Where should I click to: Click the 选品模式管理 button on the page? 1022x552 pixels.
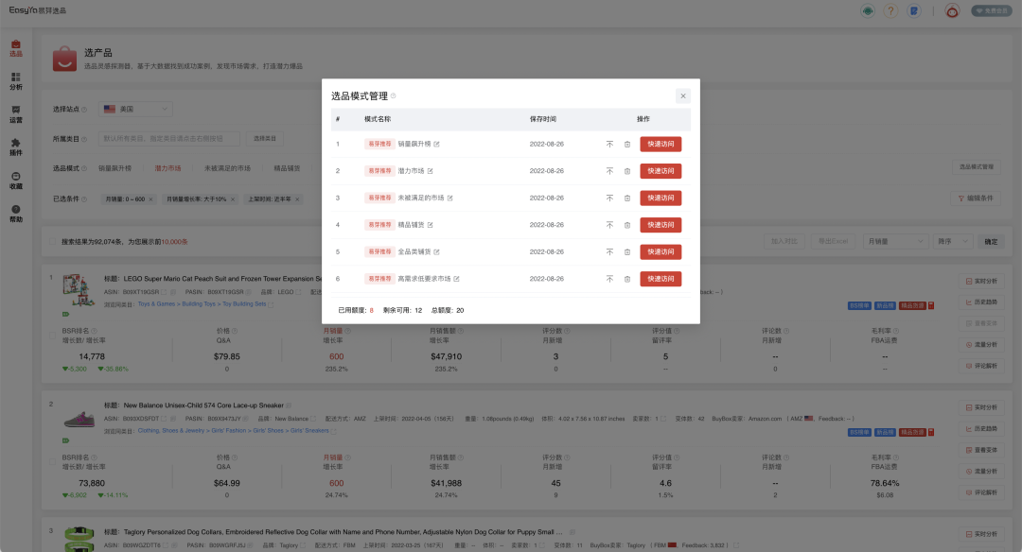tap(977, 167)
